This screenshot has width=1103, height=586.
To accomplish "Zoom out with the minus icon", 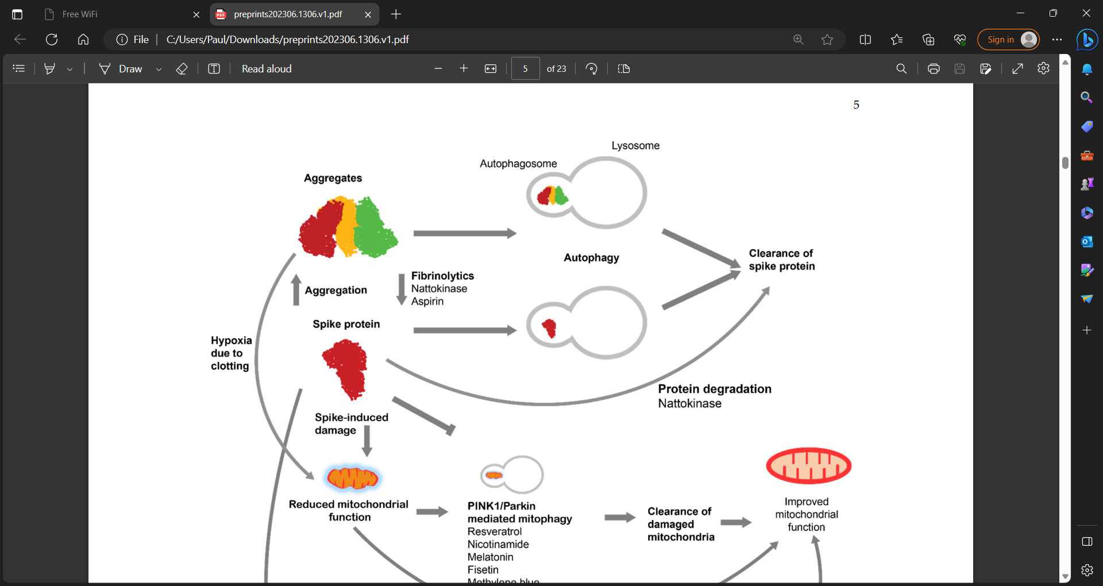I will point(438,69).
